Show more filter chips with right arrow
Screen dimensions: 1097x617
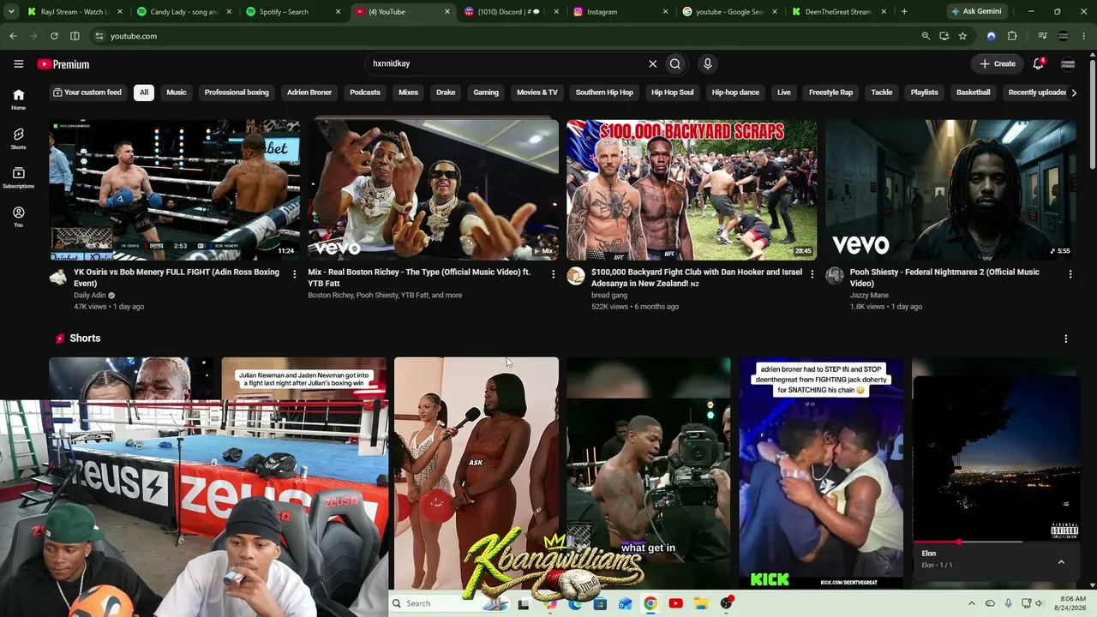pyautogui.click(x=1074, y=93)
